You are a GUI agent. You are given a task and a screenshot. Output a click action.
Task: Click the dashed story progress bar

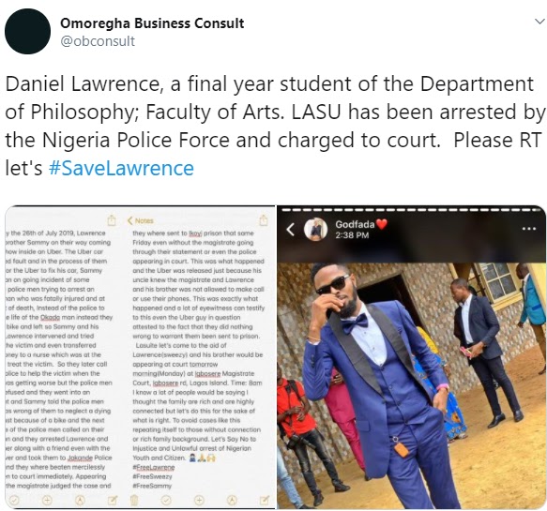(411, 210)
